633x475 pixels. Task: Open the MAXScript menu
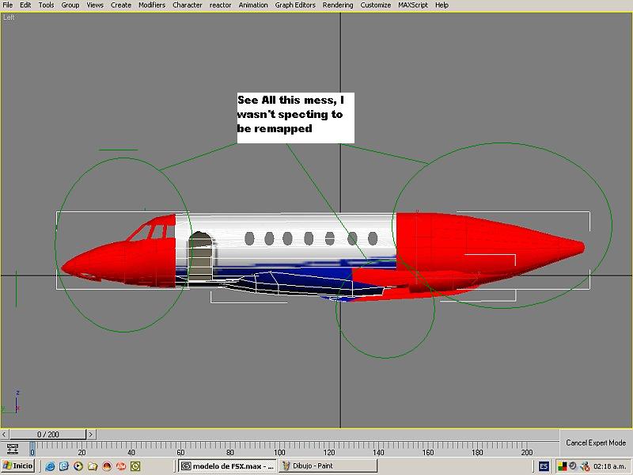(413, 5)
